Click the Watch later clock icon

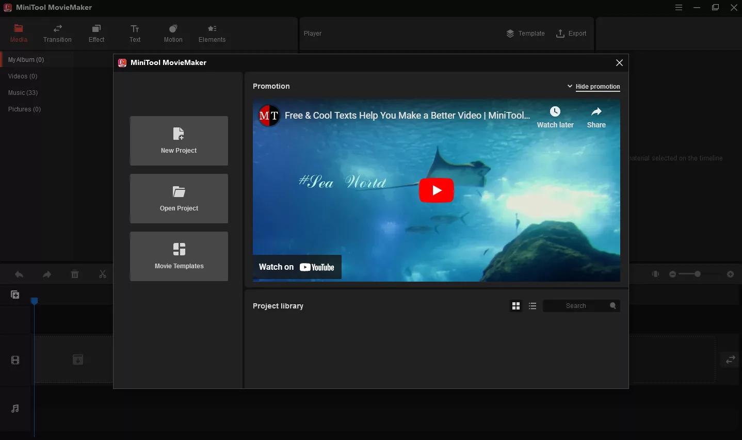555,112
